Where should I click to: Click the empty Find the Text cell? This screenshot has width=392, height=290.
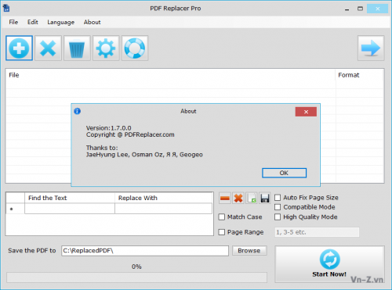point(70,209)
